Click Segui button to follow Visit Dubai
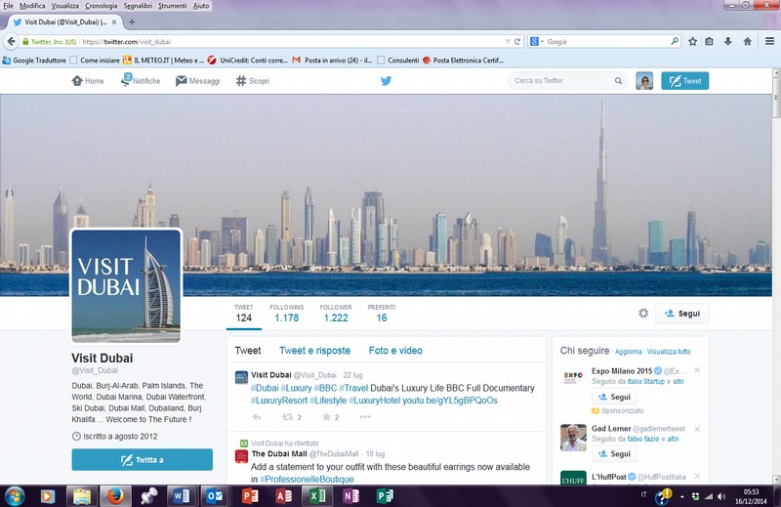Viewport: 781px width, 507px height. (x=681, y=314)
